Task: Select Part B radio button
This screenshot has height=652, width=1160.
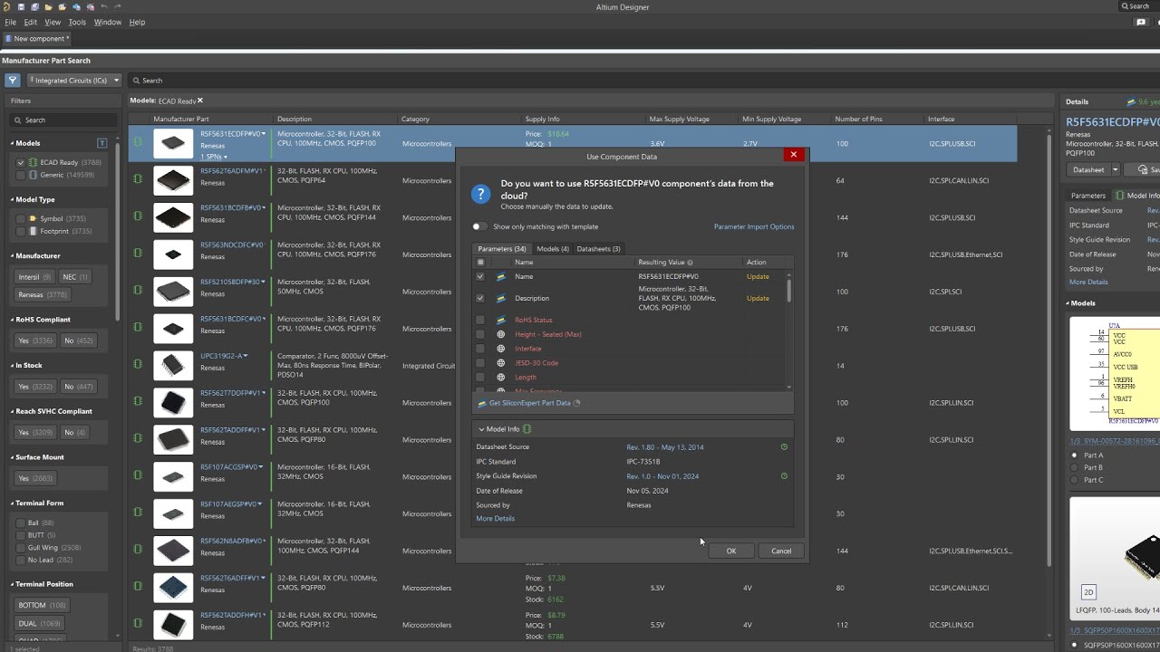Action: [x=1075, y=467]
